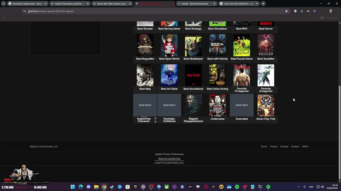Close the 'kzaraki - RetroAchievements' tab
Viewport: 341px width, 191px height.
(x=214, y=4)
